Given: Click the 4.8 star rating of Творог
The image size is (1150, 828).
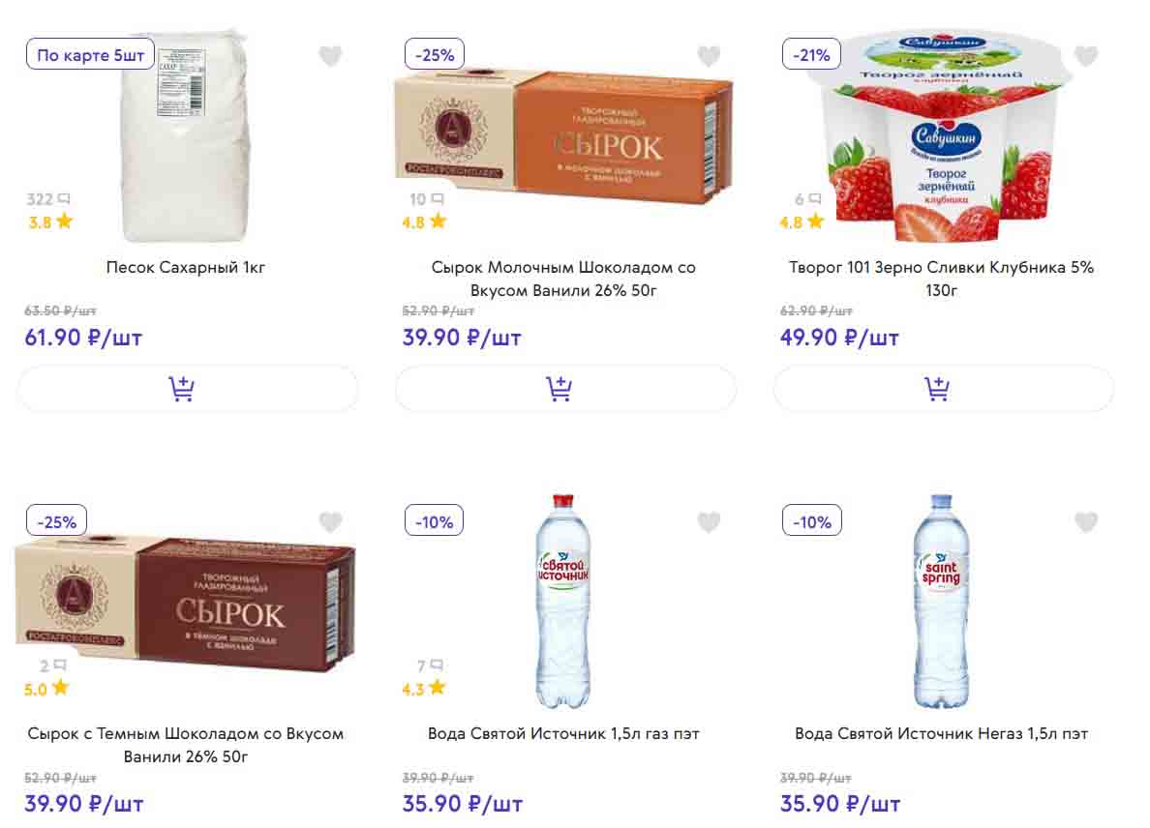Looking at the screenshot, I should (x=802, y=222).
